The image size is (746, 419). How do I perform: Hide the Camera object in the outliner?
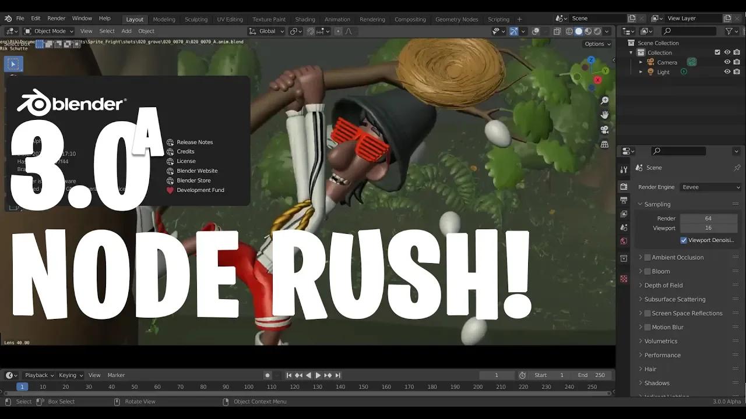727,62
